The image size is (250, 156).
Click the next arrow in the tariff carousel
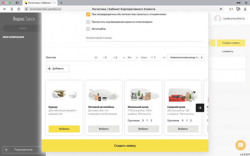[200, 108]
